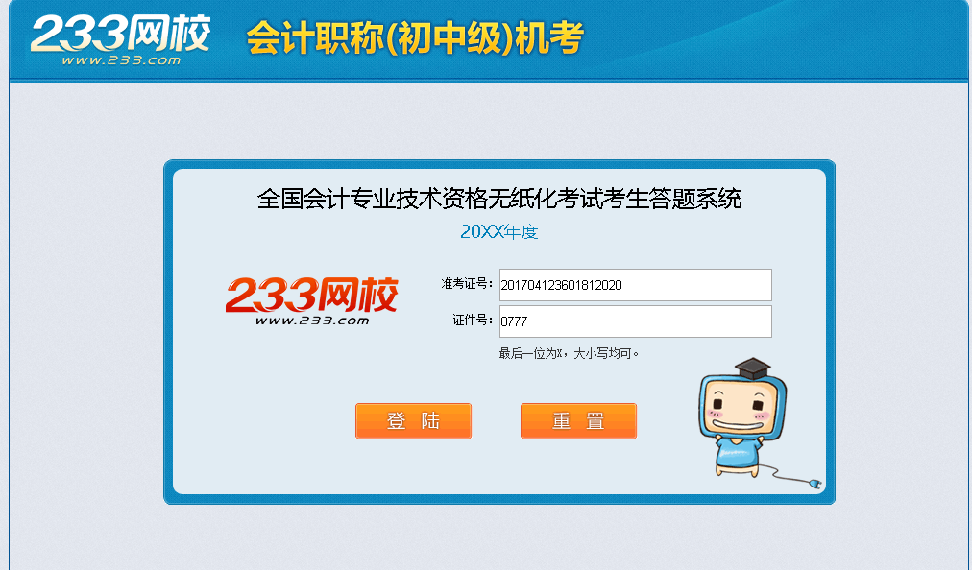Open www.233.com text under red logo
This screenshot has width=972, height=570.
point(312,321)
